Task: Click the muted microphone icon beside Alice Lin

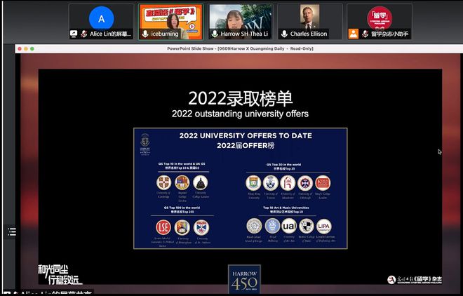Action: [x=84, y=34]
